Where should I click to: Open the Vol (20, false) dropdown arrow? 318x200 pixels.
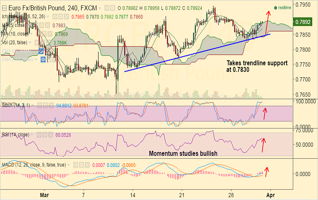tap(30, 43)
